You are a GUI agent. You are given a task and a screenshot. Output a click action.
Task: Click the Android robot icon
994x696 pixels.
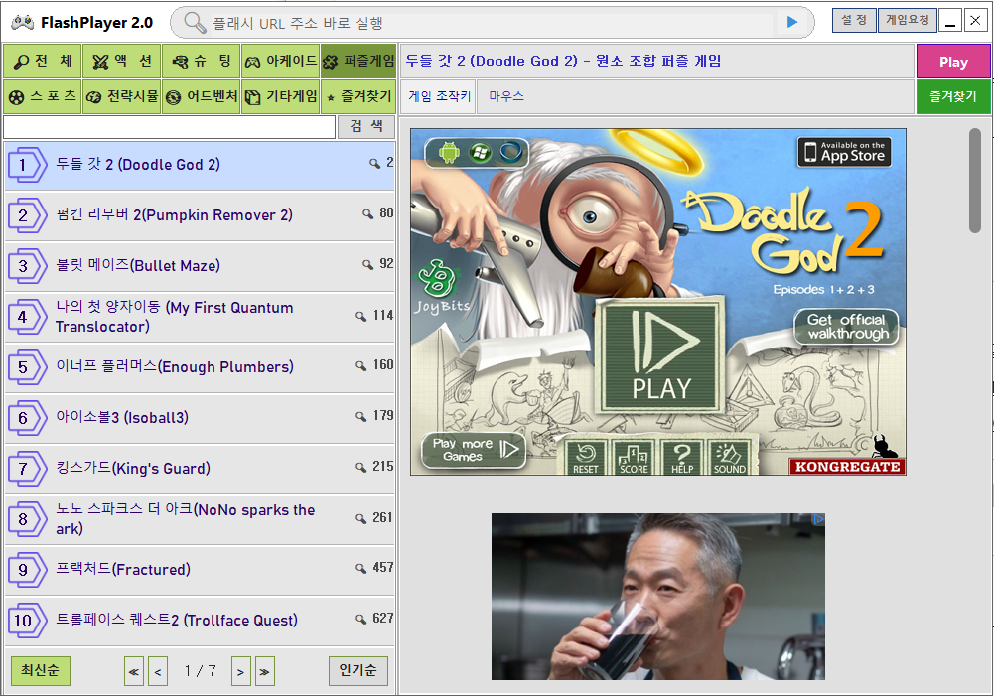tap(449, 152)
